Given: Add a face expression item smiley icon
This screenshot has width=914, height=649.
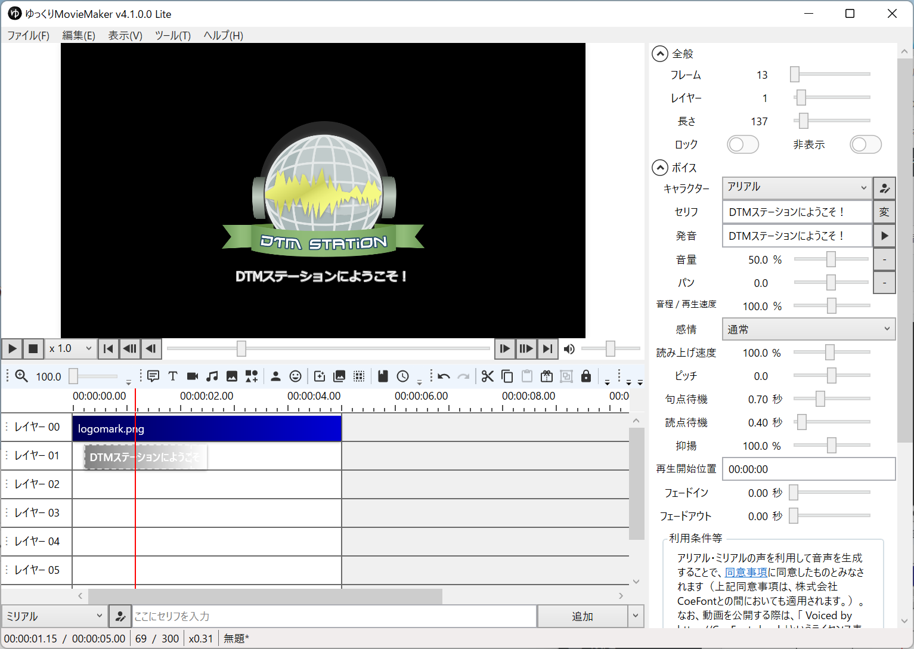Looking at the screenshot, I should [295, 376].
